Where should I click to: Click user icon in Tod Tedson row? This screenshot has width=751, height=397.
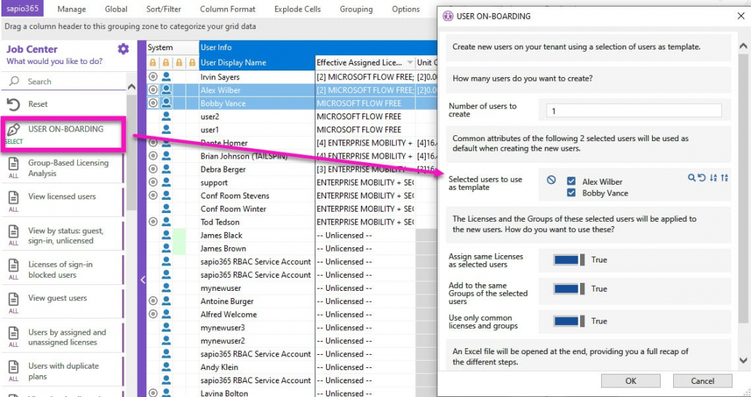(x=166, y=222)
